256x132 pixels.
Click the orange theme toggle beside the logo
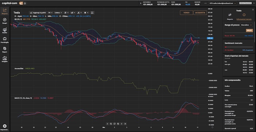pos(21,3)
